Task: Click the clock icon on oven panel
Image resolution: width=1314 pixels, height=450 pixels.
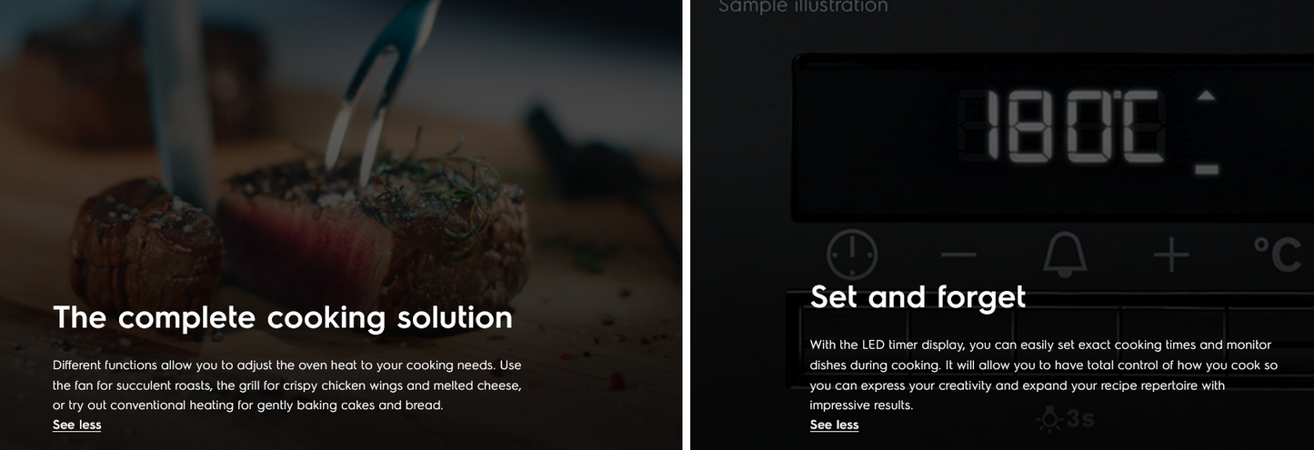Action: tap(852, 254)
